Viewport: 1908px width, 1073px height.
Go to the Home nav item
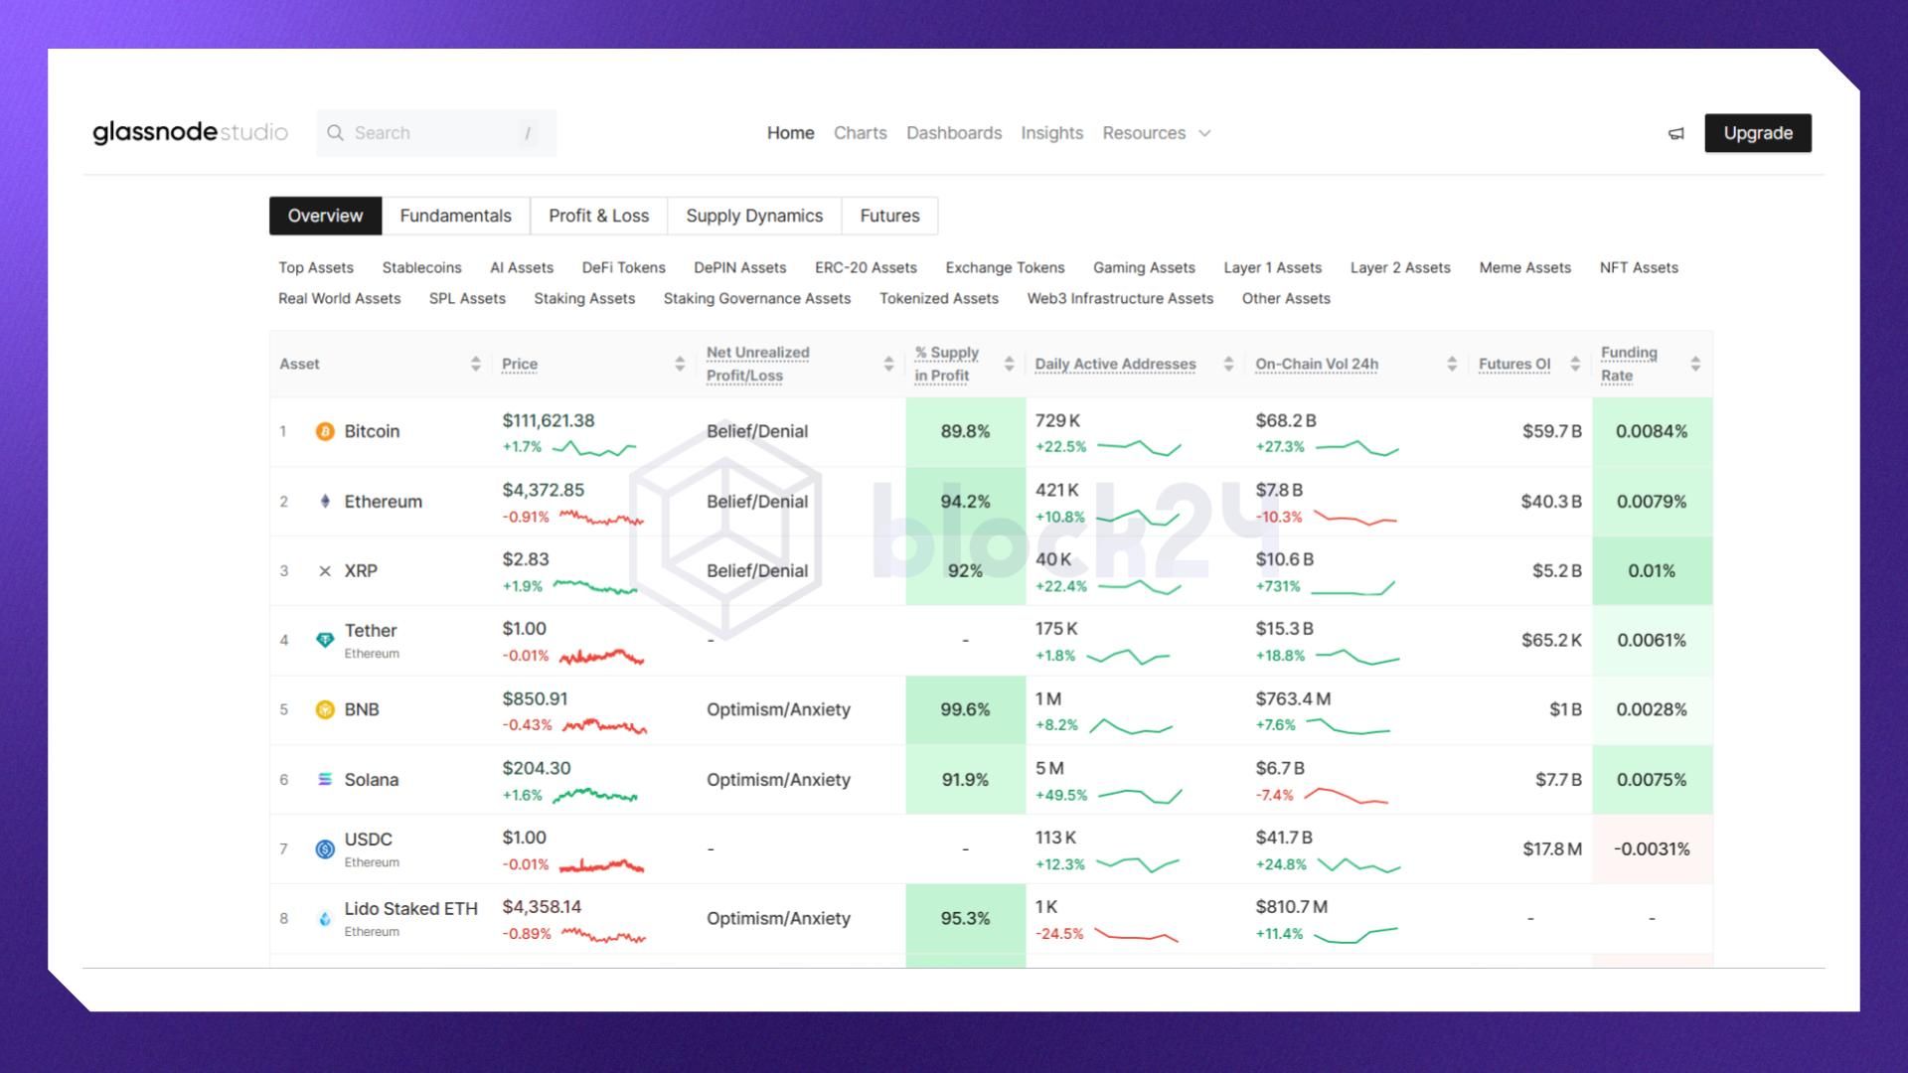click(790, 133)
